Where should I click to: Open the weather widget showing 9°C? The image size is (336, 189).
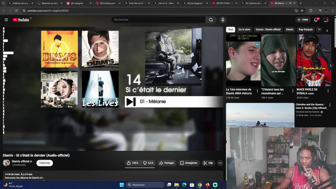13,185
